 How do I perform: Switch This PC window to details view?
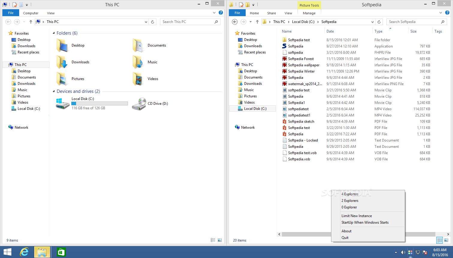tap(213, 240)
